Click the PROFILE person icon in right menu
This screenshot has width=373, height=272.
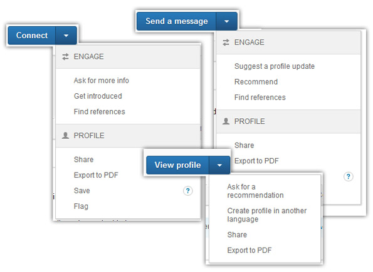(226, 121)
